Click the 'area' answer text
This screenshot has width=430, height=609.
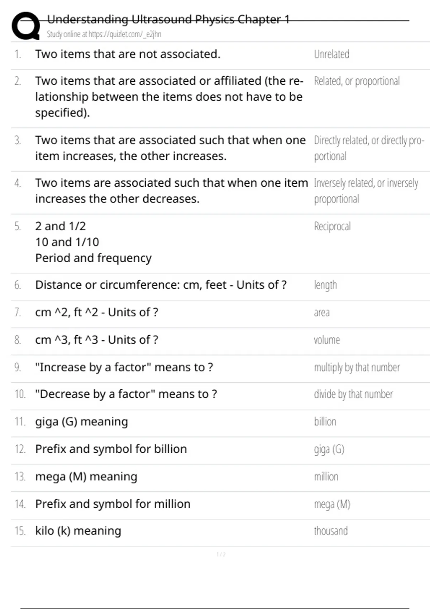coord(321,312)
